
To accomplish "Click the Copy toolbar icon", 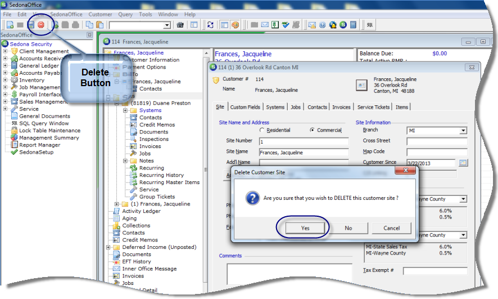I will click(x=89, y=25).
